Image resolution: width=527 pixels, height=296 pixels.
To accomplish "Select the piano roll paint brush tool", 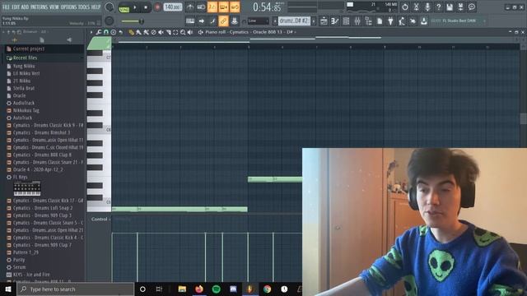I will [138, 32].
